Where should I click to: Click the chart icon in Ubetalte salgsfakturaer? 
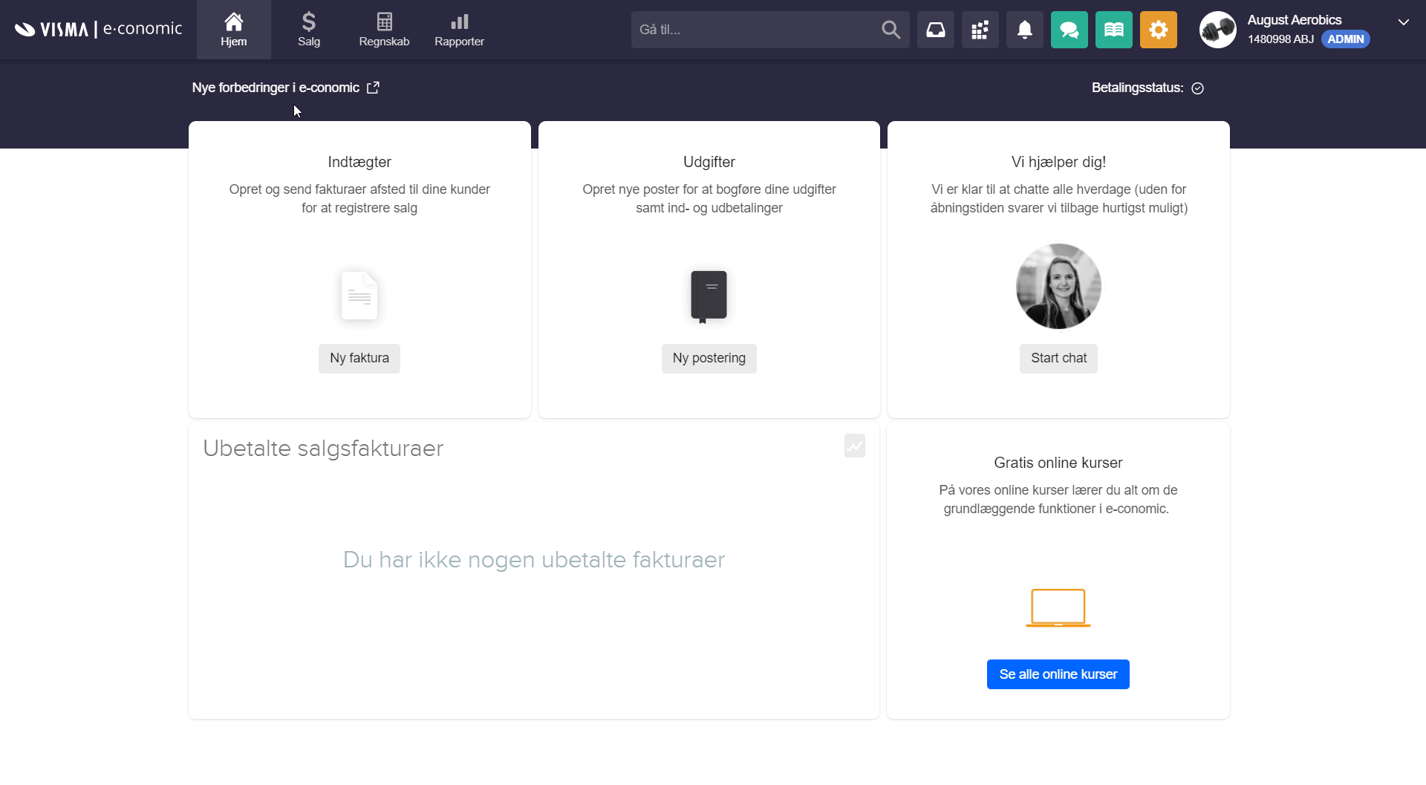pos(854,446)
